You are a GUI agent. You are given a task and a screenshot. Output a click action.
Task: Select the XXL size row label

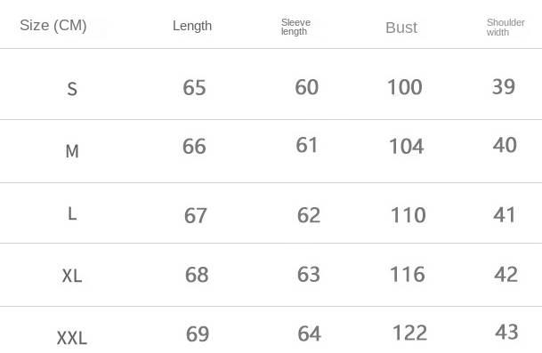click(x=72, y=338)
